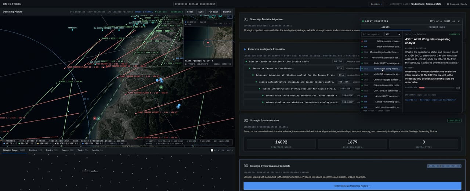Open the Media tab
The image size is (470, 191).
(98, 150)
